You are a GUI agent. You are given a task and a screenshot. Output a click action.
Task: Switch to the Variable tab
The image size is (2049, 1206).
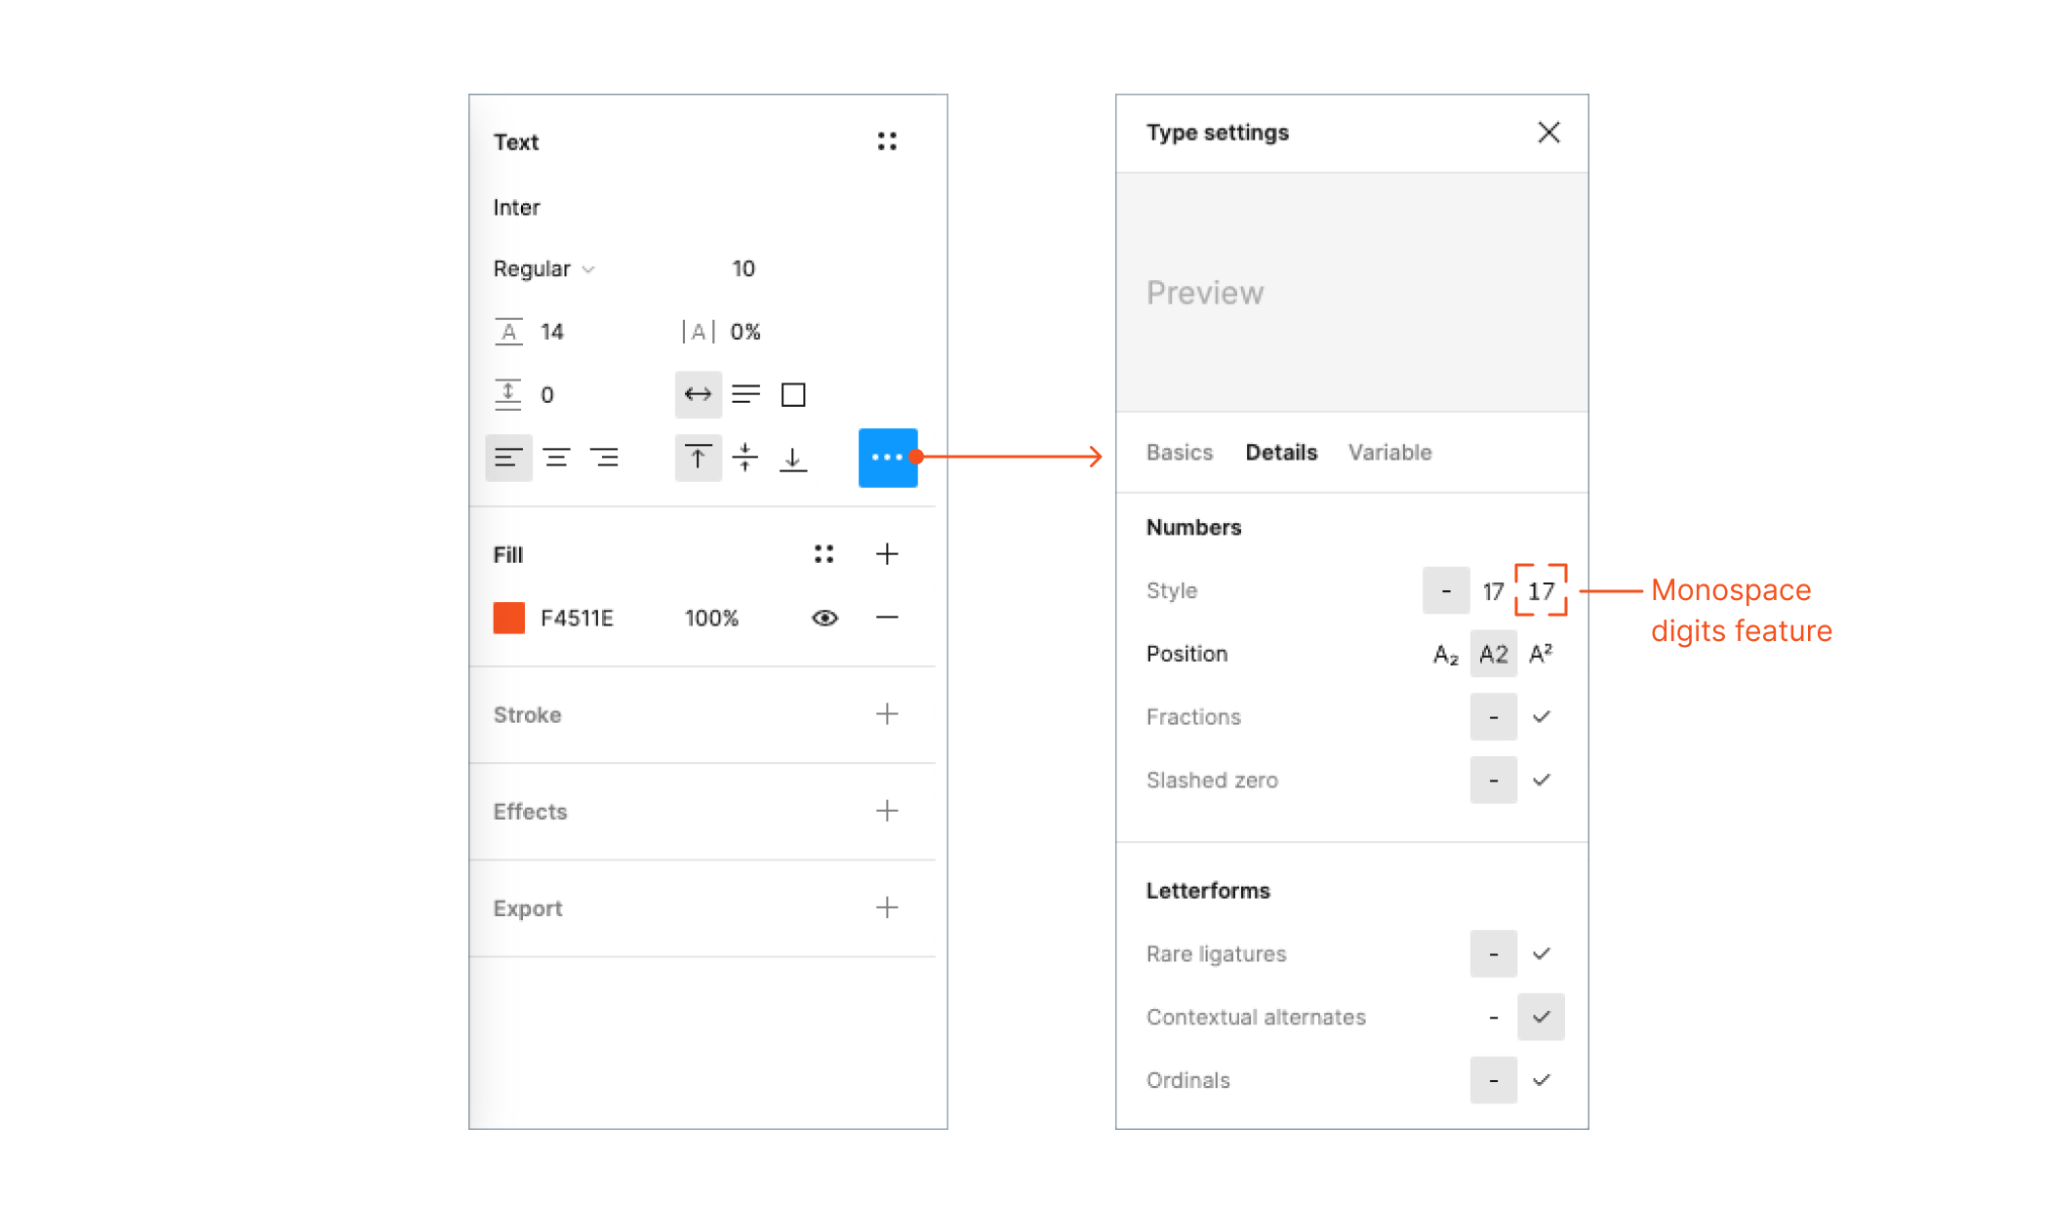click(1389, 452)
